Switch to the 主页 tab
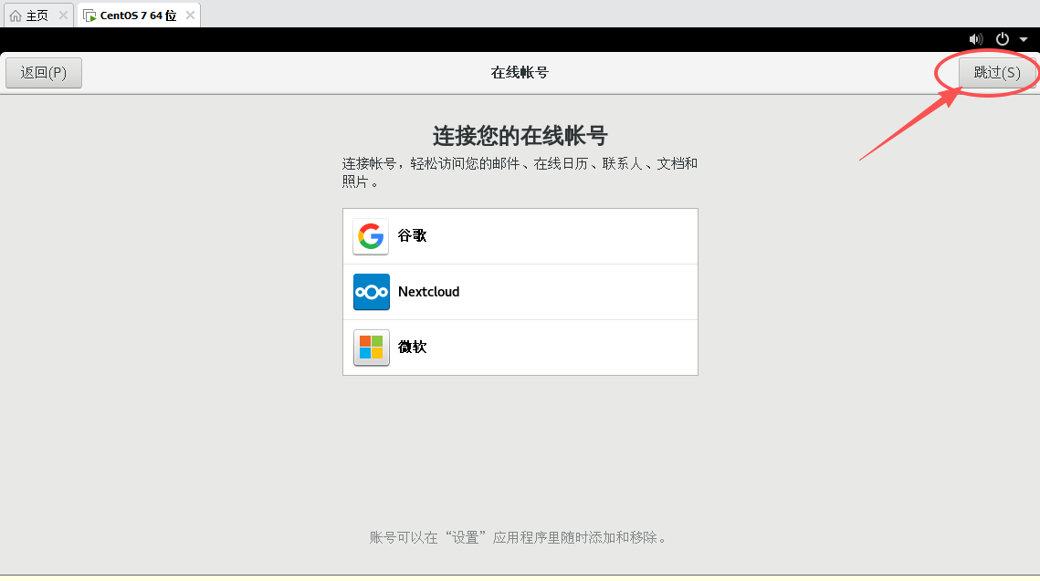 pos(38,16)
